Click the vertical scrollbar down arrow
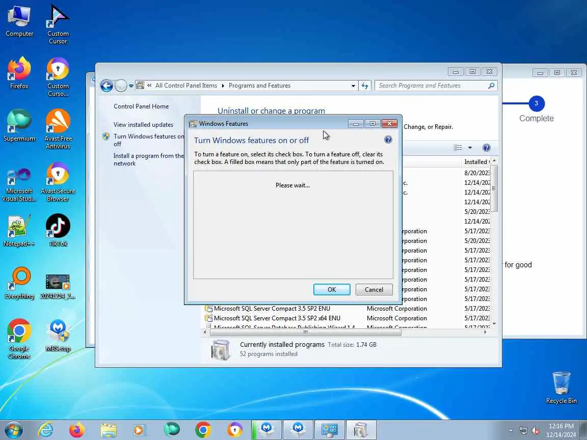 click(x=494, y=323)
